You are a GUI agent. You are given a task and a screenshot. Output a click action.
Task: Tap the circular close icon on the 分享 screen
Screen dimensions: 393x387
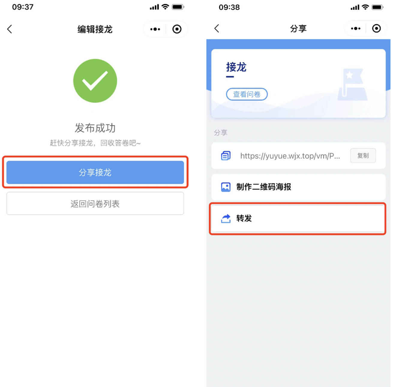coord(376,28)
